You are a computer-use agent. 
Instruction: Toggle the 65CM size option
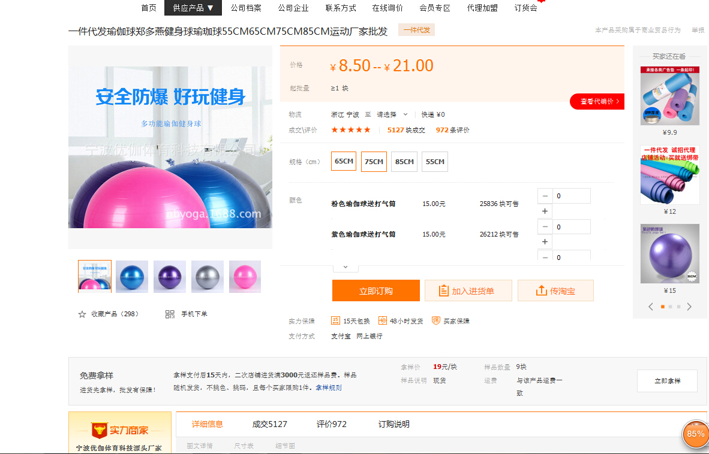[x=344, y=161]
